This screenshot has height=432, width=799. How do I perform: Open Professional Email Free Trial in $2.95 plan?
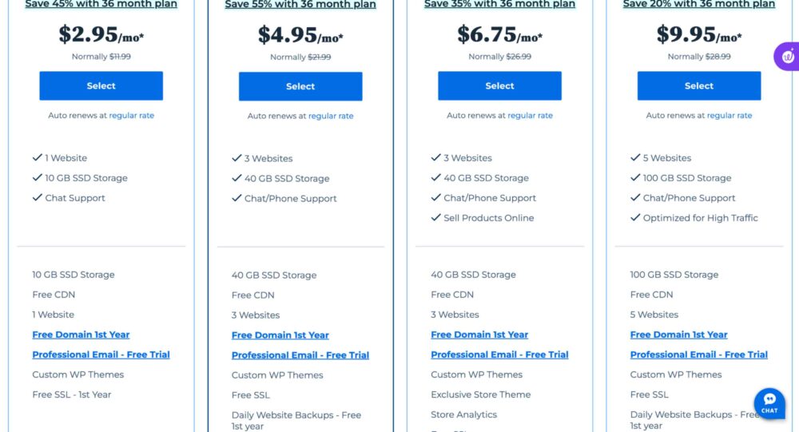click(101, 355)
